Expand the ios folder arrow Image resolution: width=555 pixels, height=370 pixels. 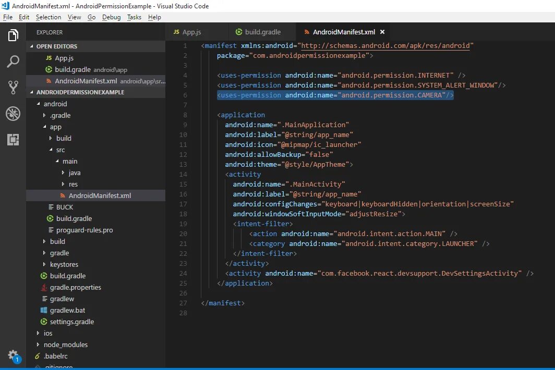38,333
